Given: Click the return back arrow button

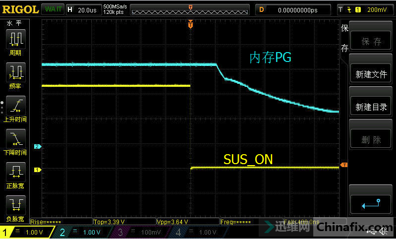Looking at the screenshot, I should tap(371, 204).
